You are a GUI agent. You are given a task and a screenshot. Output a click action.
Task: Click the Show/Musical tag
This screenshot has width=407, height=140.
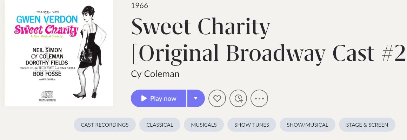pos(307,125)
